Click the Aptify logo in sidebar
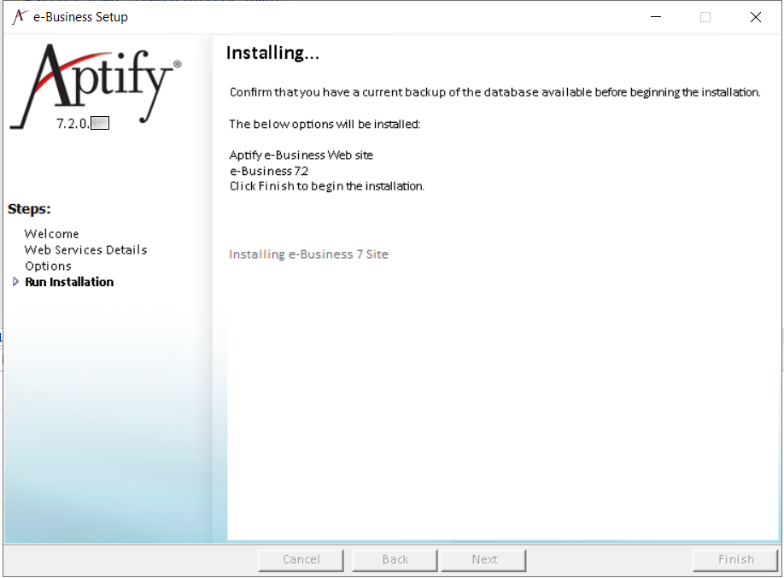 (96, 85)
